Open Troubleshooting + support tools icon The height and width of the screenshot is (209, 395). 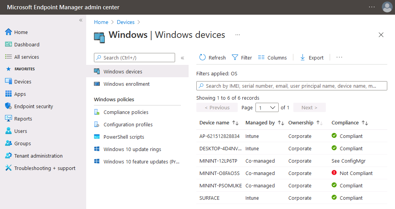[x=9, y=168]
